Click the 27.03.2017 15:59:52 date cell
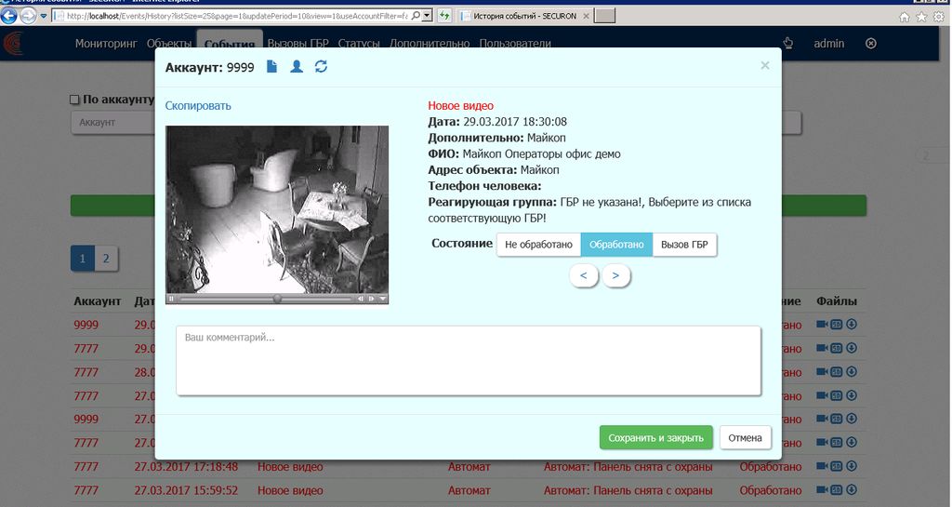Image resolution: width=952 pixels, height=507 pixels. click(186, 490)
